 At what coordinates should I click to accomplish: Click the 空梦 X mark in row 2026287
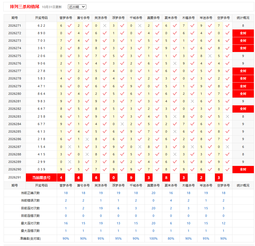click(x=227, y=147)
